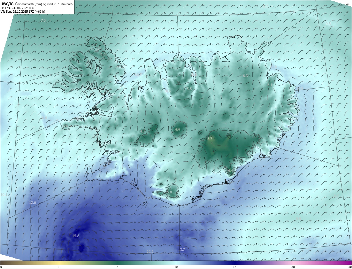Click the 10.1 value at the left edge
This screenshot has height=269, width=352.
pyautogui.click(x=4, y=195)
